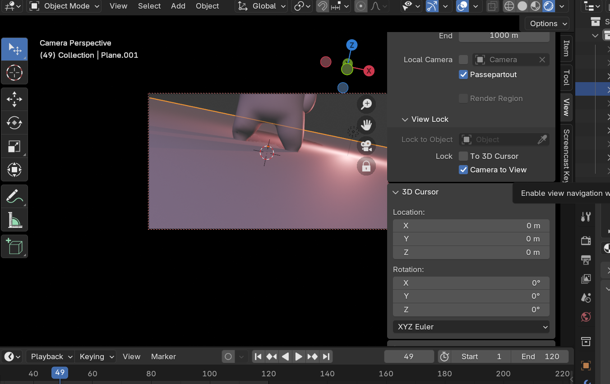Toggle snapping magnet in header
610x384 pixels.
pos(322,6)
